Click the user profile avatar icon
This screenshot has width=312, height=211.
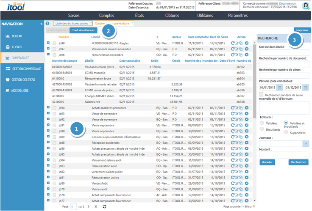306,5
